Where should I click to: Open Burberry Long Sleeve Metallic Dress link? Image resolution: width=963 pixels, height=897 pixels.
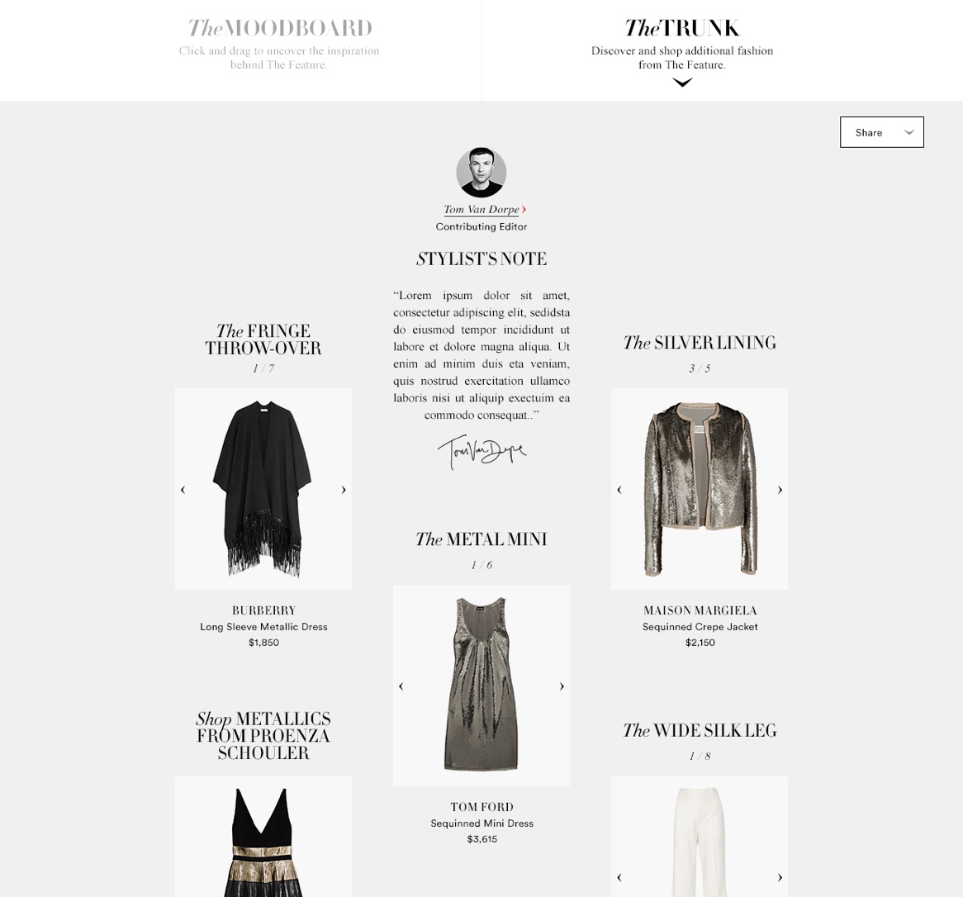click(x=263, y=627)
